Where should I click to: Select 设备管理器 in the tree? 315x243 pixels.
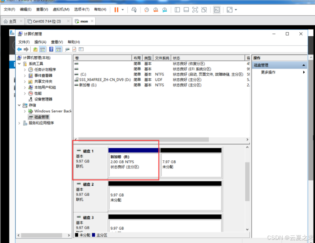(43, 99)
